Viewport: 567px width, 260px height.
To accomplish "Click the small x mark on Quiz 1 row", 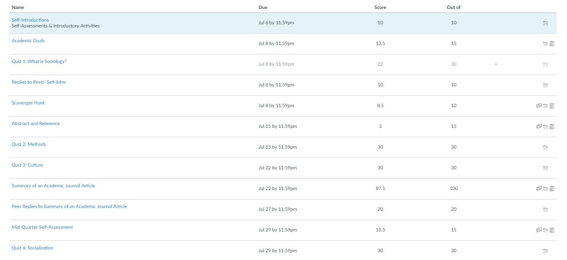I will click(496, 64).
